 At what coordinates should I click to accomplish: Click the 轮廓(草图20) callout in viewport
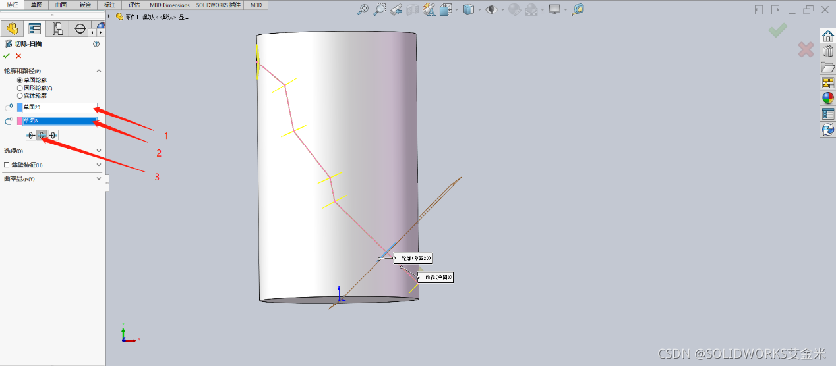[413, 258]
